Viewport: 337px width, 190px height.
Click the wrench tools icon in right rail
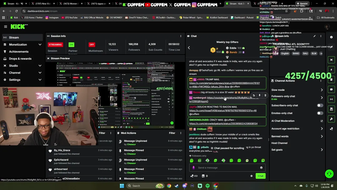tap(331, 119)
